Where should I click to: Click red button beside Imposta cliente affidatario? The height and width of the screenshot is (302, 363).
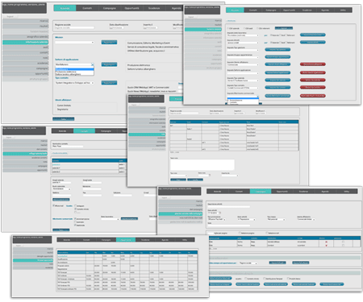tap(313, 64)
